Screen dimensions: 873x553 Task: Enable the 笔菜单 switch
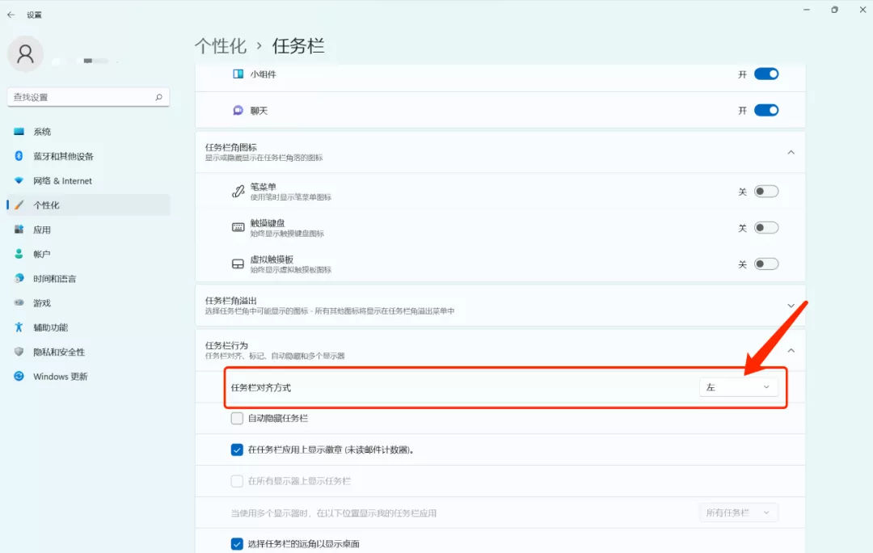tap(766, 192)
